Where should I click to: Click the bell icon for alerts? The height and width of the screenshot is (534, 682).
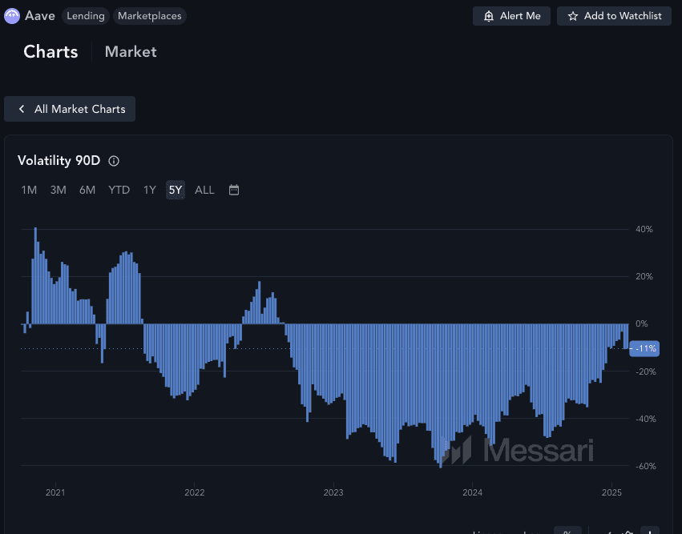tap(488, 16)
